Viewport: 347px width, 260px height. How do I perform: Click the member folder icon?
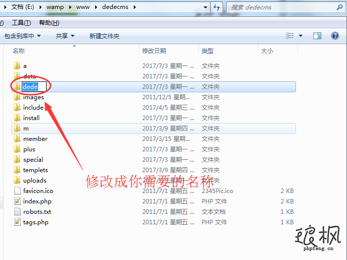click(x=17, y=138)
